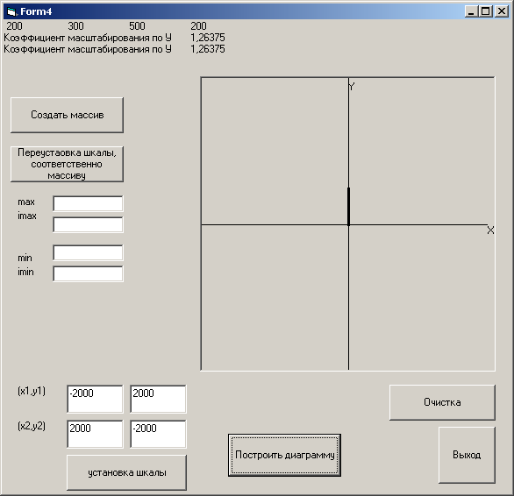514x496 pixels.
Task: Click the value 500 in top row
Action: [137, 26]
